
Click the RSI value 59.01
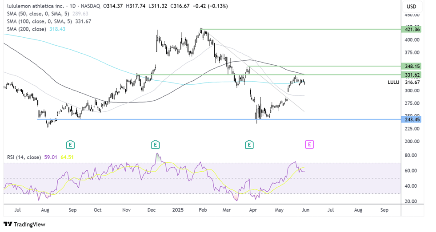[51, 157]
